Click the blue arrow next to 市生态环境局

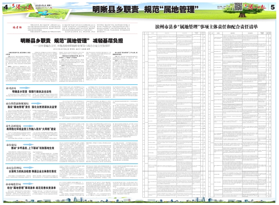point(28,126)
